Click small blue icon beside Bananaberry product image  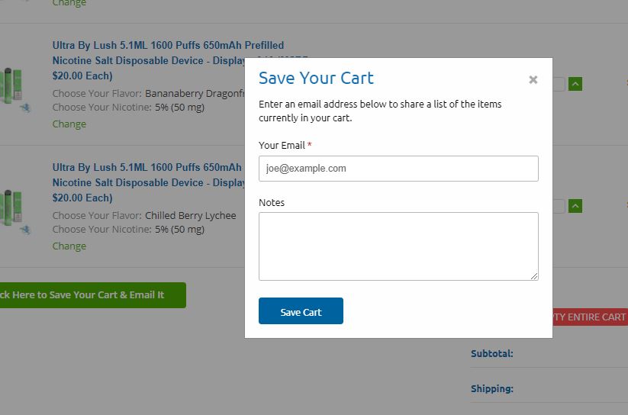pos(25,108)
